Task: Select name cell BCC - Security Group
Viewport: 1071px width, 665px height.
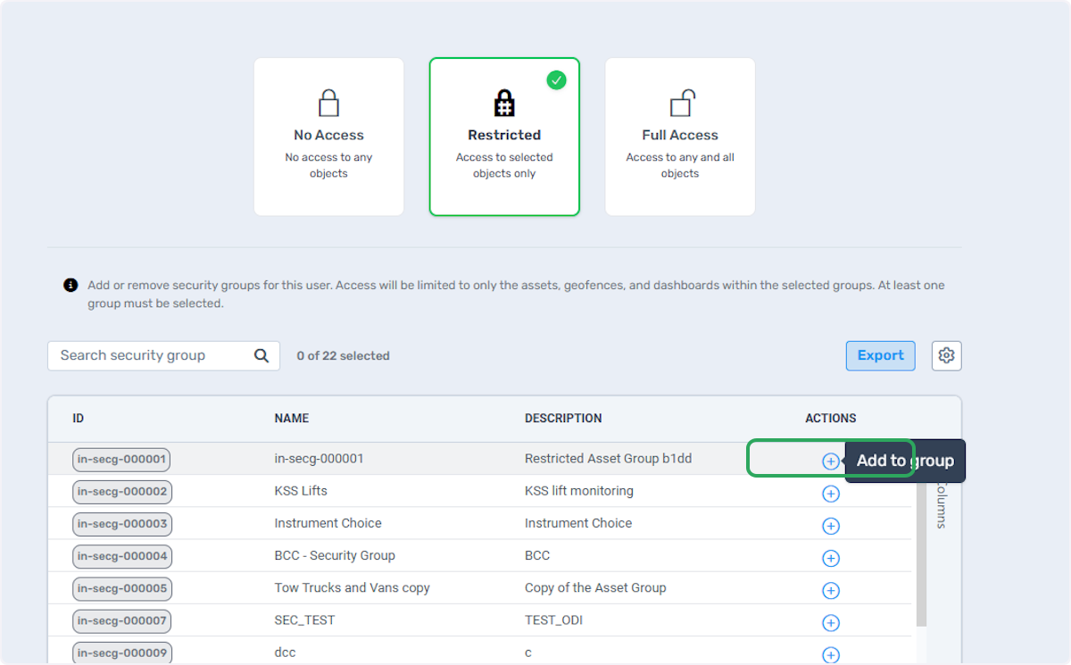Action: tap(335, 555)
